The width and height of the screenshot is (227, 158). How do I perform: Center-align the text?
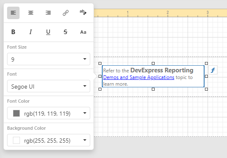(31, 13)
